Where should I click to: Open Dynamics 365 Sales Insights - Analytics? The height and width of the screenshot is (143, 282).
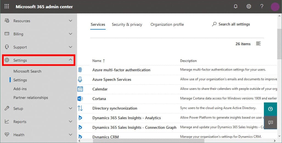click(127, 118)
